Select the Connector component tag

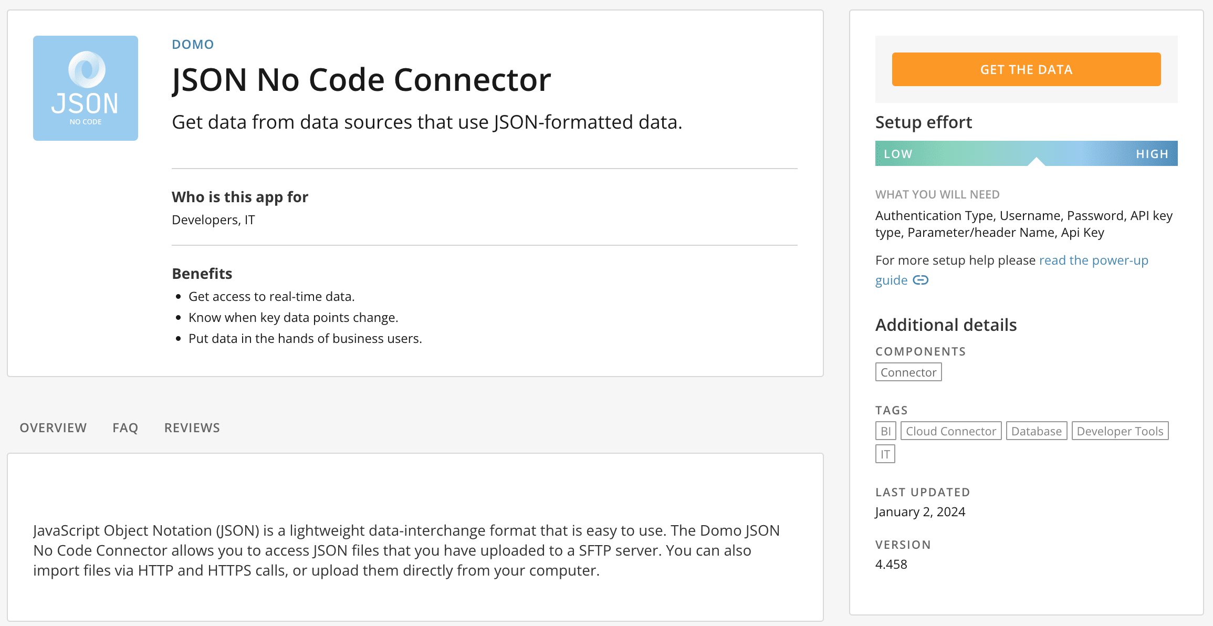click(908, 372)
